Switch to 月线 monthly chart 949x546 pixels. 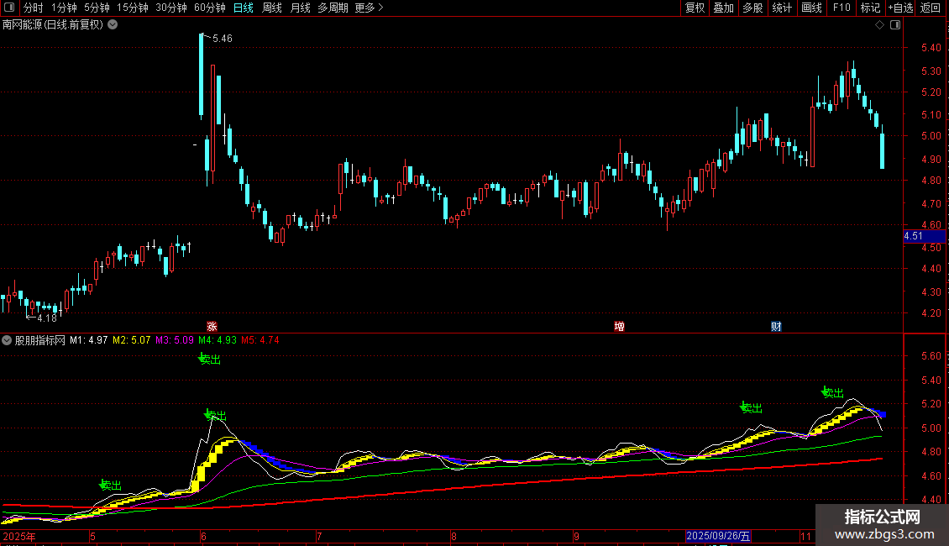click(300, 8)
